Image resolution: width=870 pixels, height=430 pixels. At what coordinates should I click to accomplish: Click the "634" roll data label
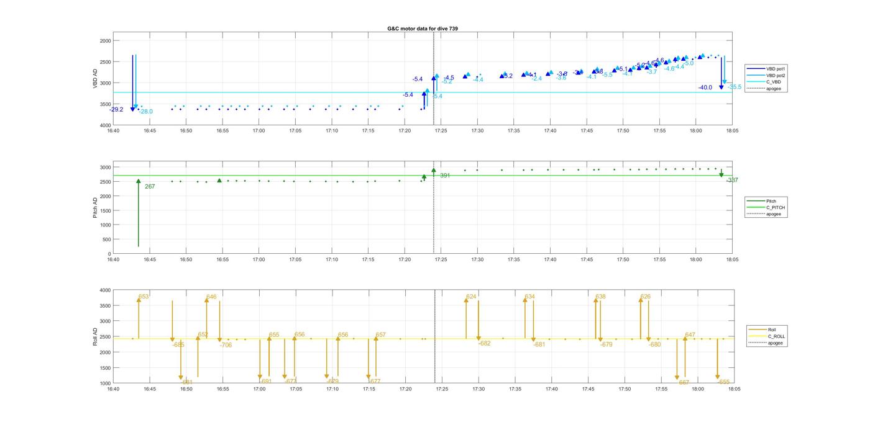click(x=529, y=297)
